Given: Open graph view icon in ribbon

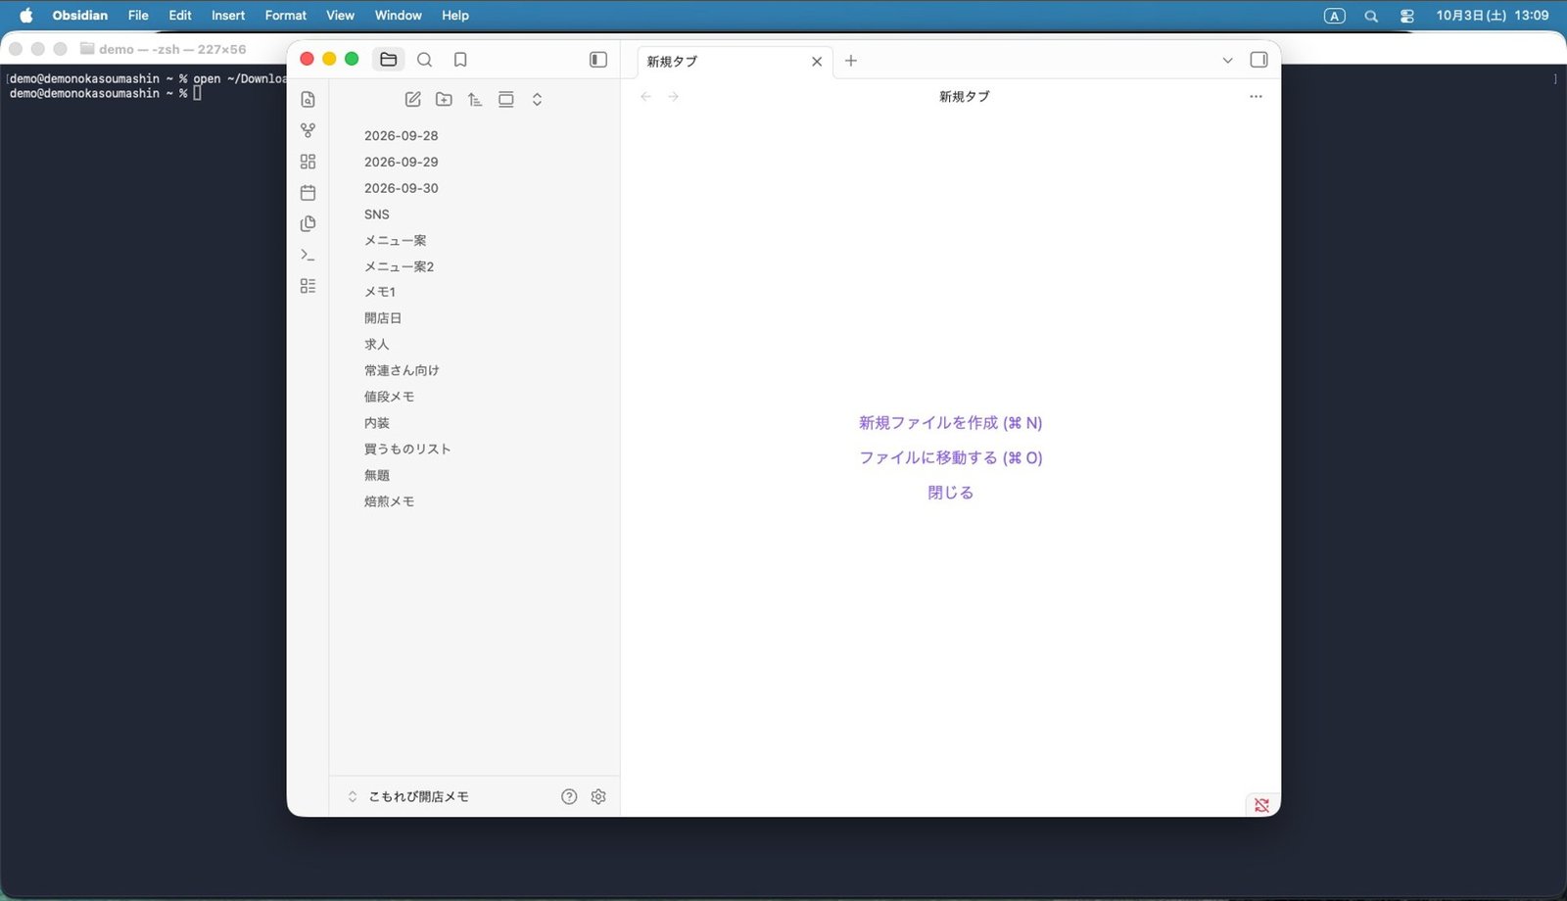Looking at the screenshot, I should 308,130.
